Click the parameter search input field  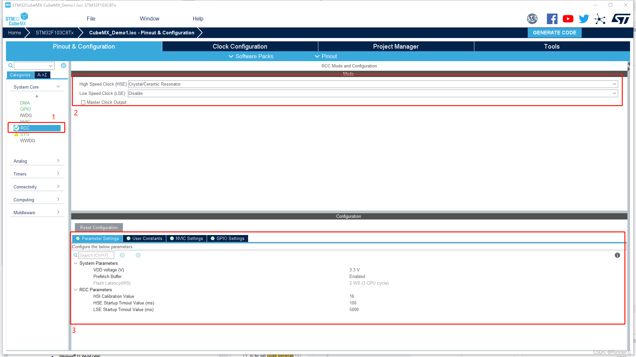point(96,255)
